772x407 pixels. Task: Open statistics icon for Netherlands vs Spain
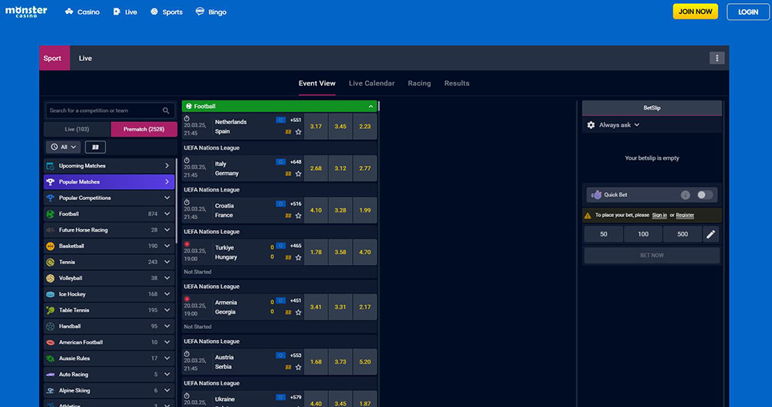(288, 132)
